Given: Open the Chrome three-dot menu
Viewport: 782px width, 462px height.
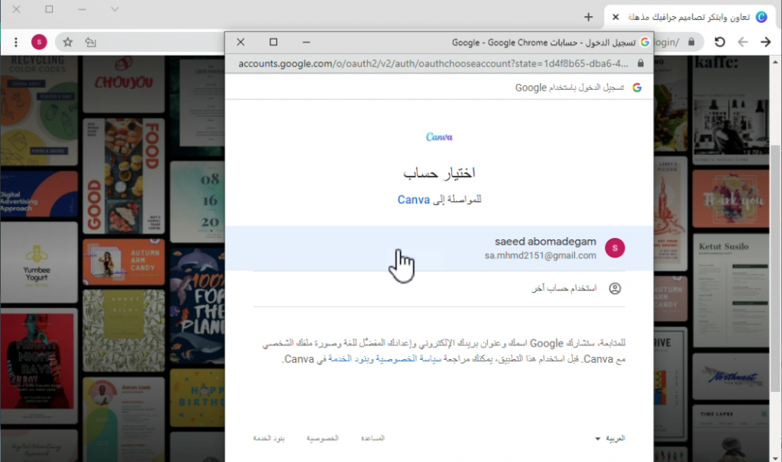Looking at the screenshot, I should click(16, 41).
